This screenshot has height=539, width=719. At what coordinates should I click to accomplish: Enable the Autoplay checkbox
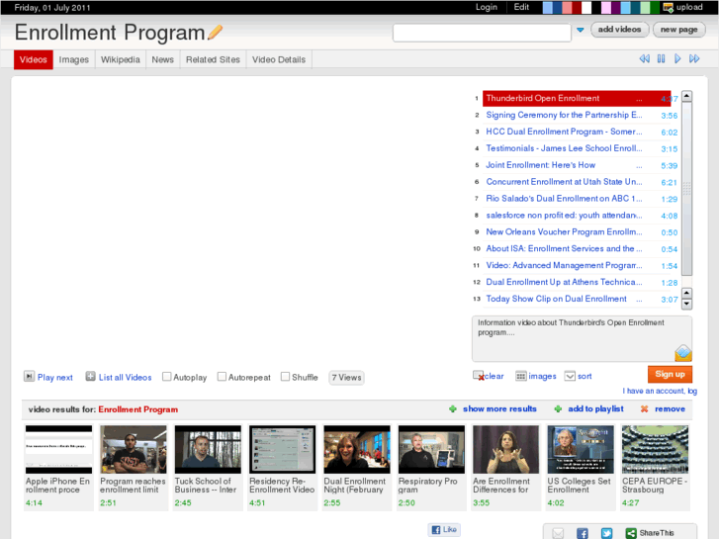click(x=167, y=377)
